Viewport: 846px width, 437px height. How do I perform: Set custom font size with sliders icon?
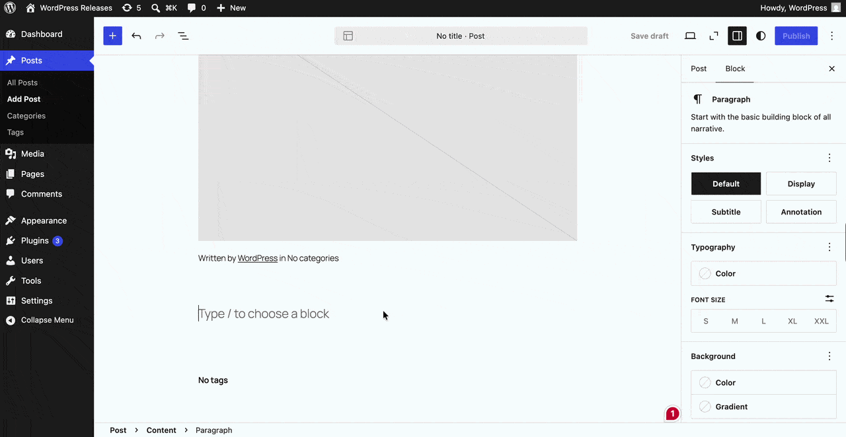pos(829,299)
